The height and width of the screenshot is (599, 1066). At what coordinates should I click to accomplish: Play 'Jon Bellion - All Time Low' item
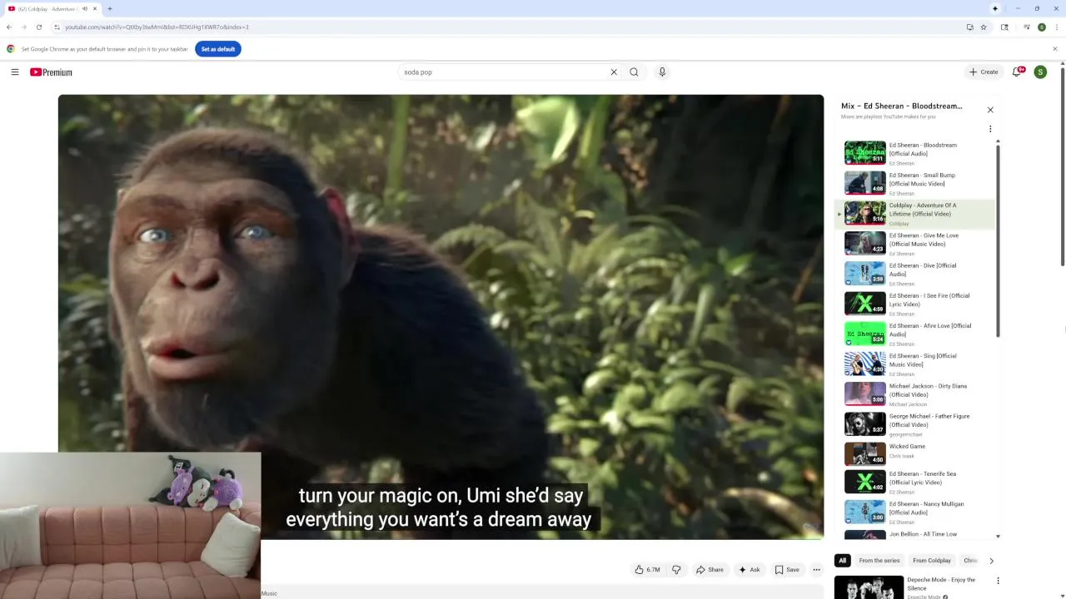[x=916, y=535]
